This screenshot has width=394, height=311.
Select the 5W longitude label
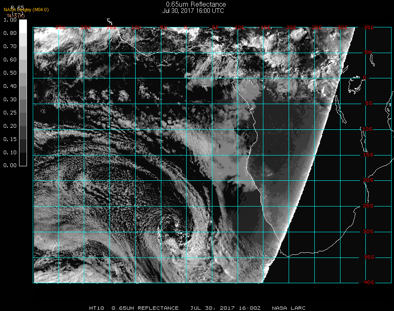click(163, 27)
